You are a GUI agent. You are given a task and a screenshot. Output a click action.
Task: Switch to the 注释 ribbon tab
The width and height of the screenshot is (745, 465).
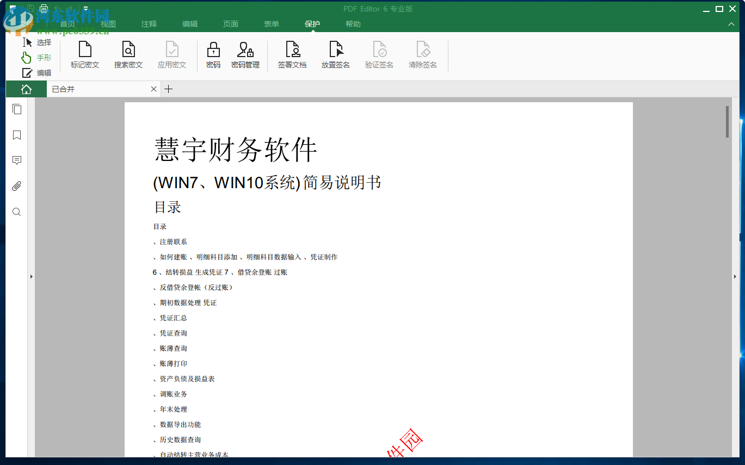coord(149,24)
